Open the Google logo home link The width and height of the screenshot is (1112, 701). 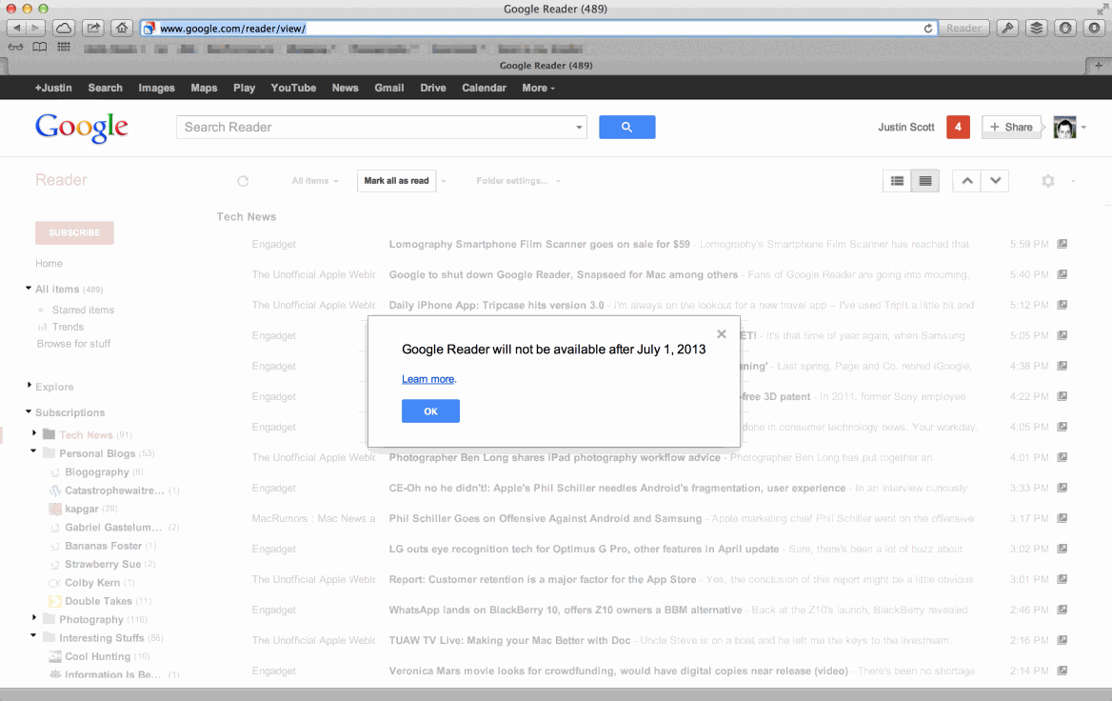tap(82, 128)
